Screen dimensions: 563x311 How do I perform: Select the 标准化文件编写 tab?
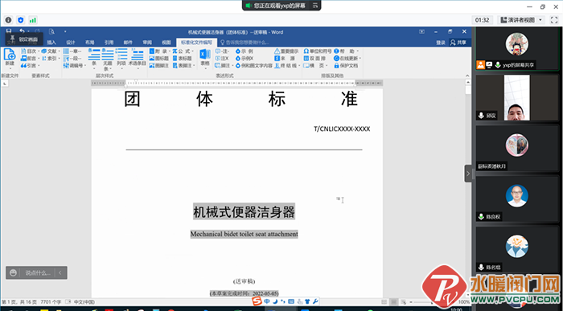196,43
